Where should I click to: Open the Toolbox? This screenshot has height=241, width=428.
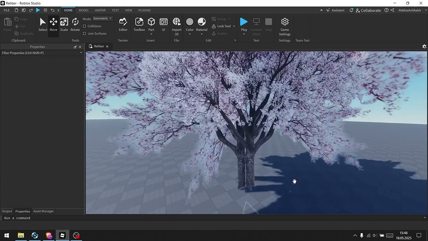coord(139,24)
